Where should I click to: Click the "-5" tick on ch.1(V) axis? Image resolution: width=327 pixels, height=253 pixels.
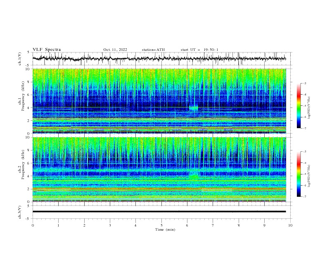[x=28, y=65]
